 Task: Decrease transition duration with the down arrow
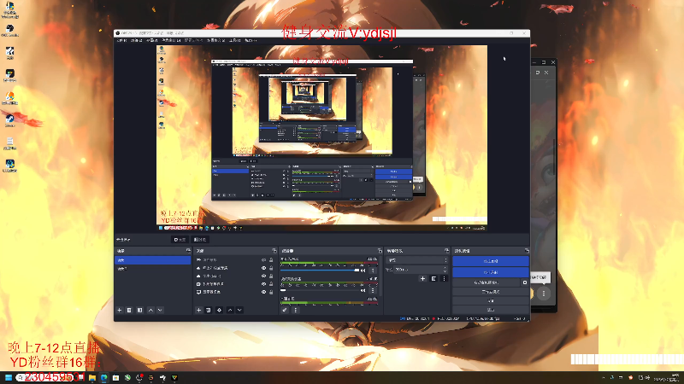click(445, 271)
